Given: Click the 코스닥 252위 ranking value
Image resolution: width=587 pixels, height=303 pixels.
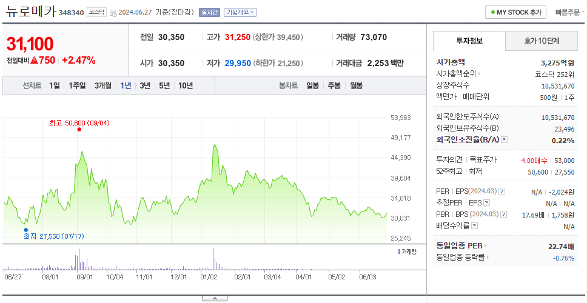Looking at the screenshot, I should (554, 74).
